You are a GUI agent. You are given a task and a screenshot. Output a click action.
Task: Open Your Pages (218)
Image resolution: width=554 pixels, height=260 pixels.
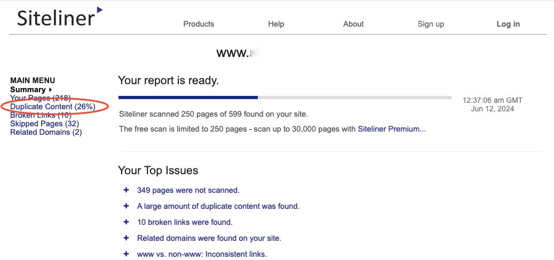41,98
